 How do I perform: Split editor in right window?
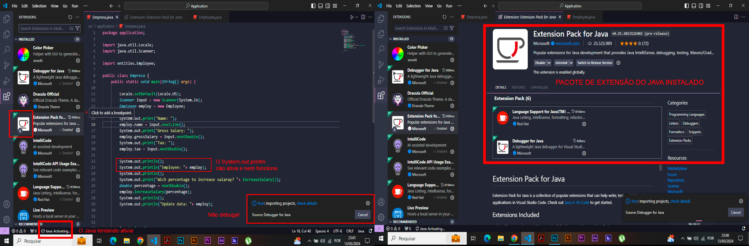[x=736, y=17]
